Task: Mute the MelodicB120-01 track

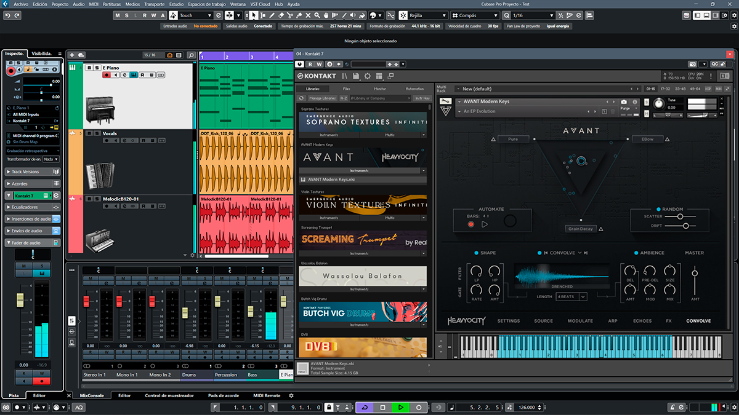Action: [89, 199]
